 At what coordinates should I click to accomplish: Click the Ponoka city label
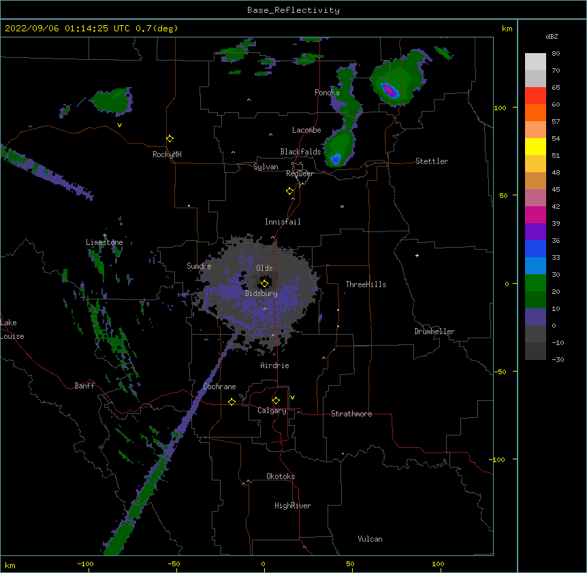(327, 93)
